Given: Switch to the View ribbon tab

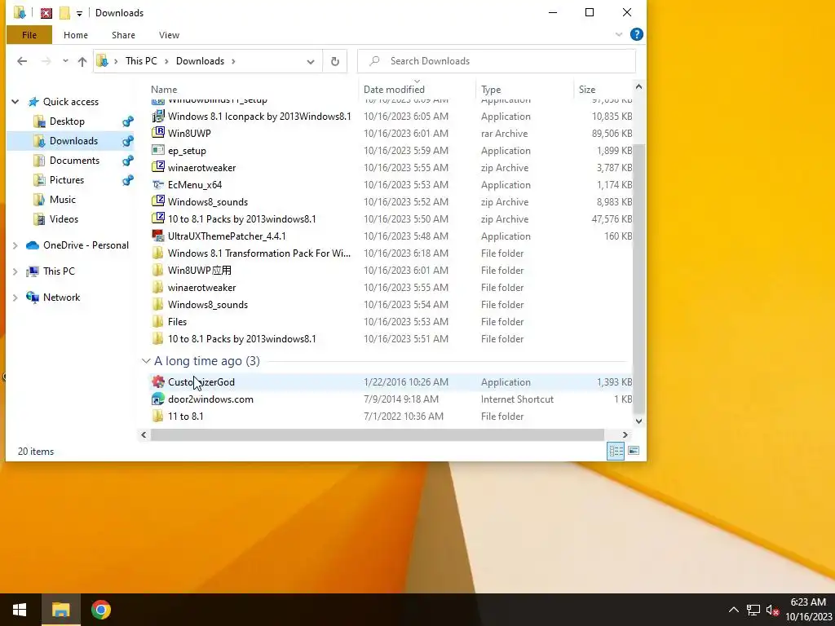Looking at the screenshot, I should [169, 35].
